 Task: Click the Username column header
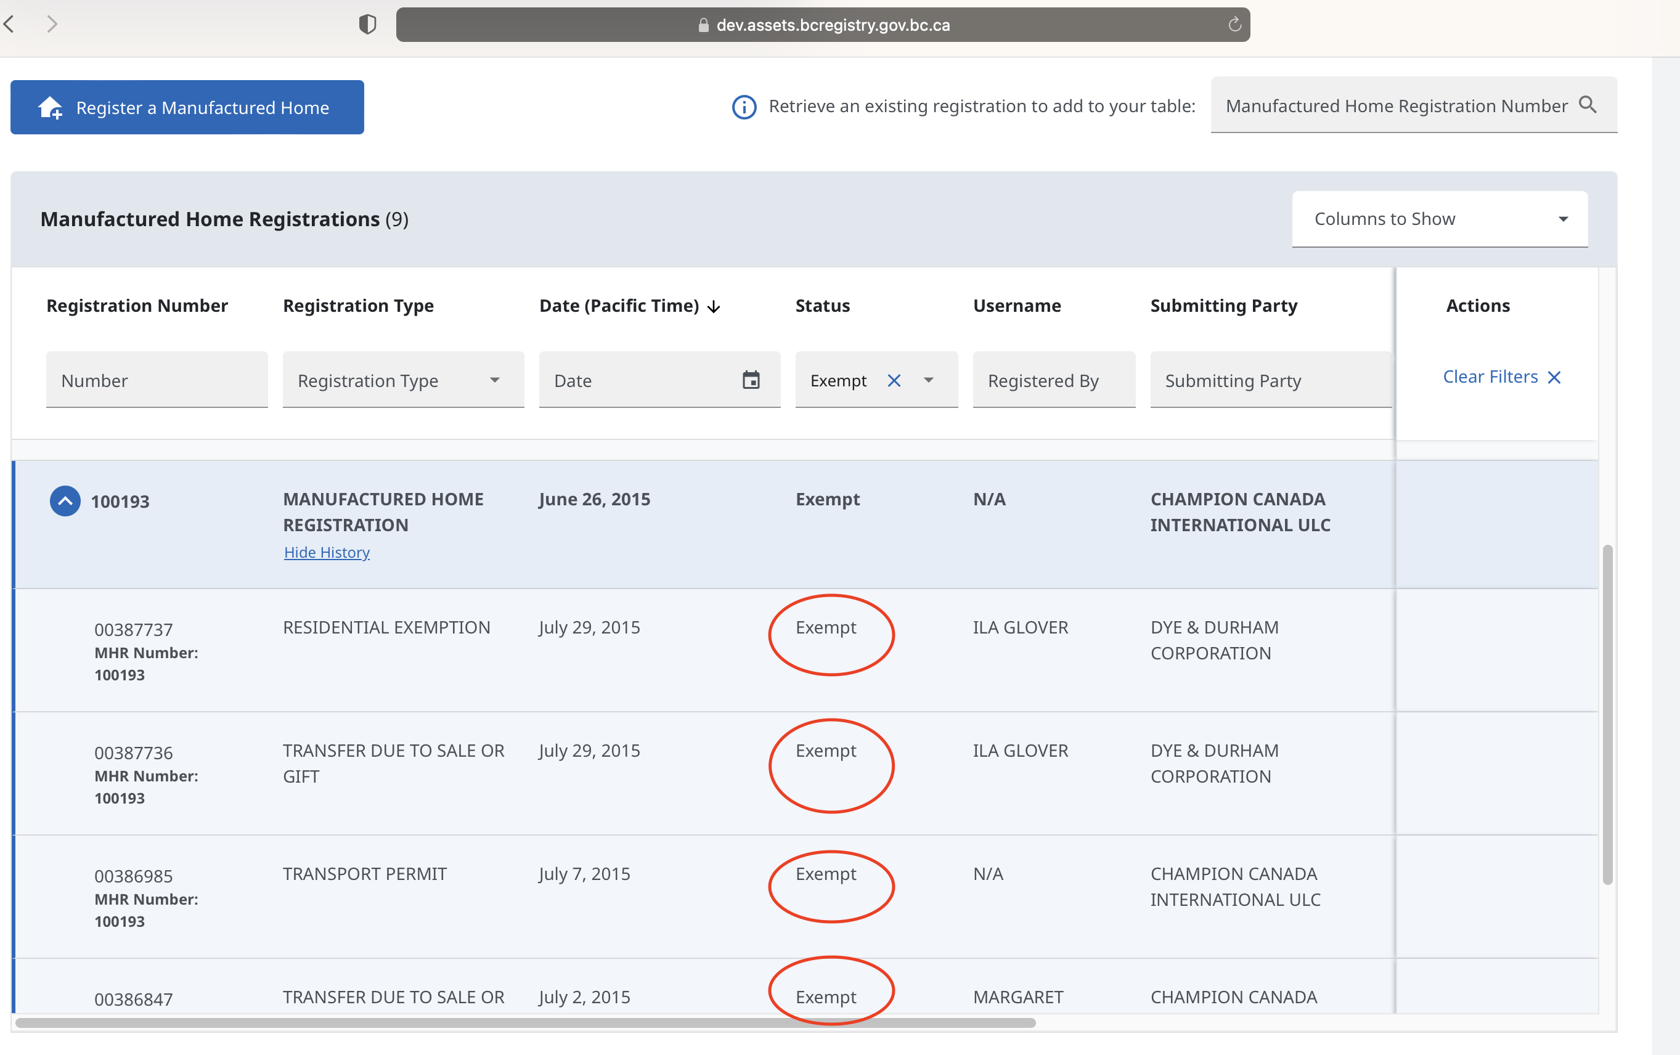pos(1017,306)
